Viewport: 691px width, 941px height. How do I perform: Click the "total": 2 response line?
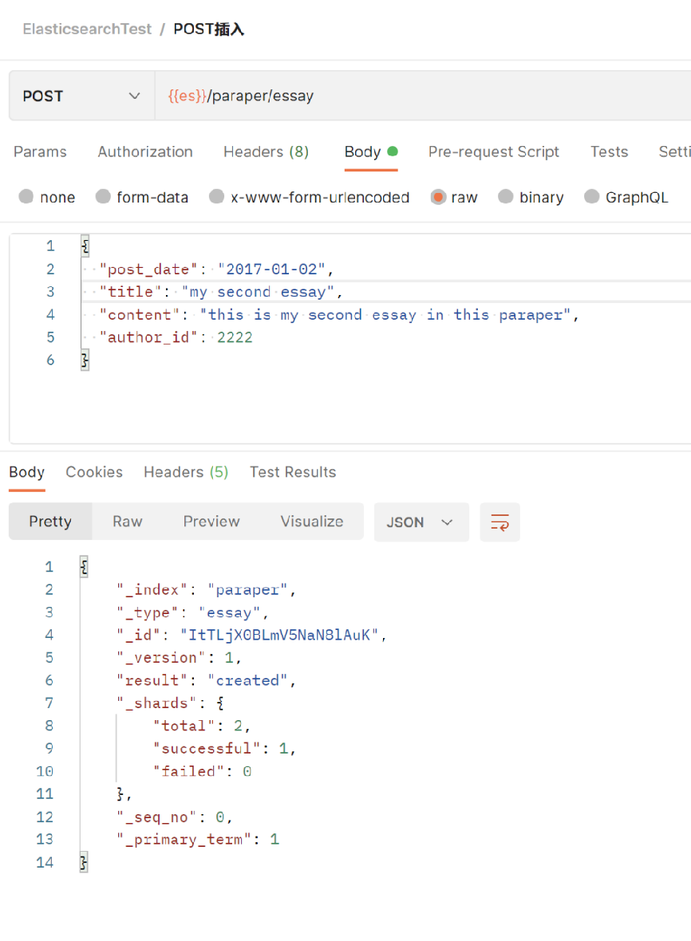point(202,726)
